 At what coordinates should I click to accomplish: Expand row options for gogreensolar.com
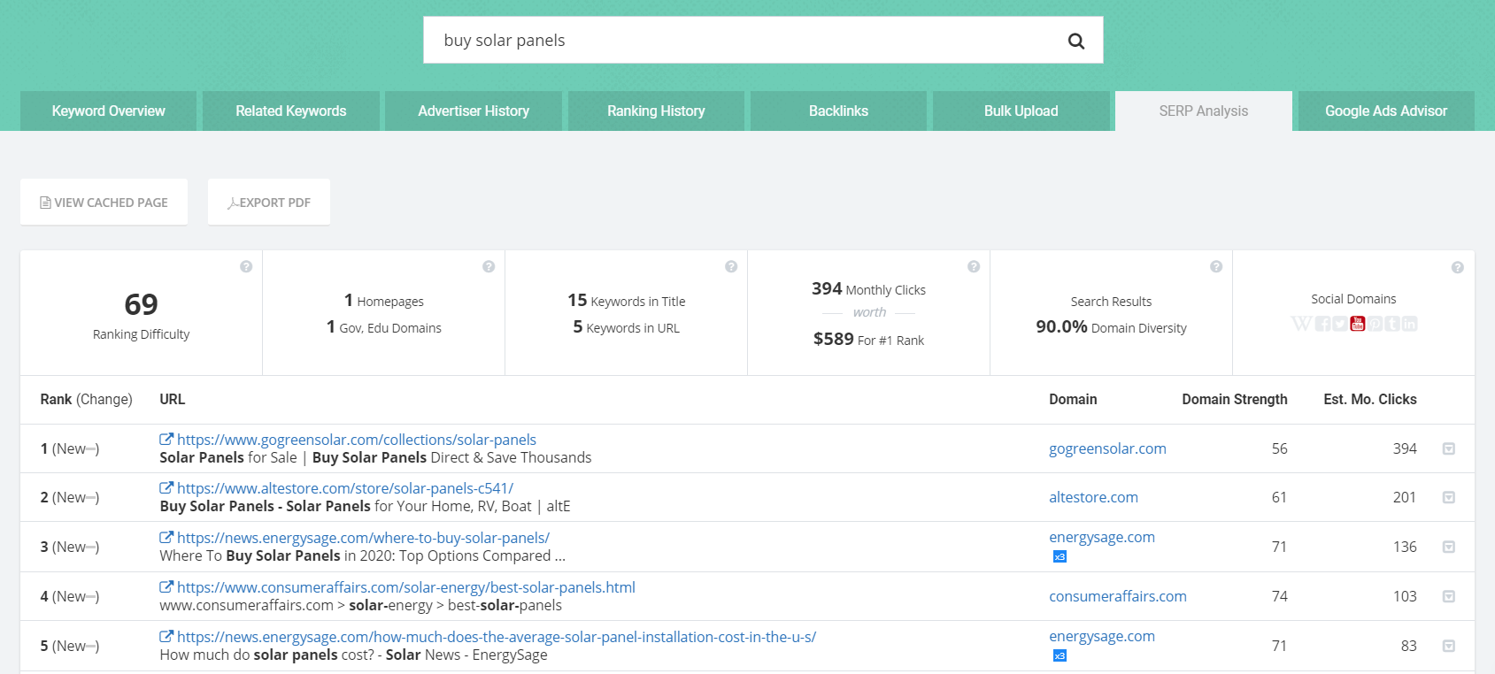[x=1449, y=448]
